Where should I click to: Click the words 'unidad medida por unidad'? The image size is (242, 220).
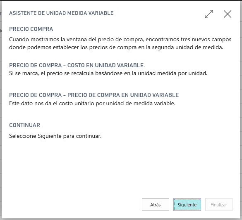[172, 73]
